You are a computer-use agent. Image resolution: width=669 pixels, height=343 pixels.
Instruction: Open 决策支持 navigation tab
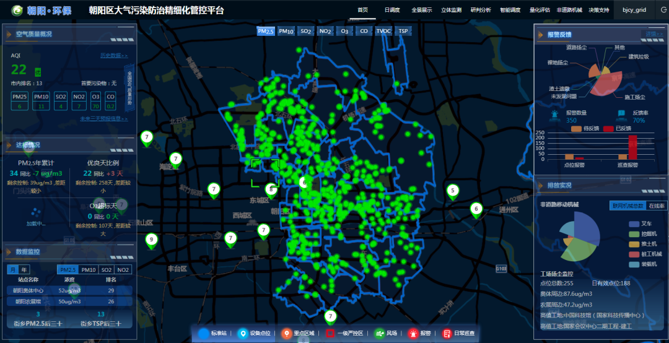coord(599,10)
